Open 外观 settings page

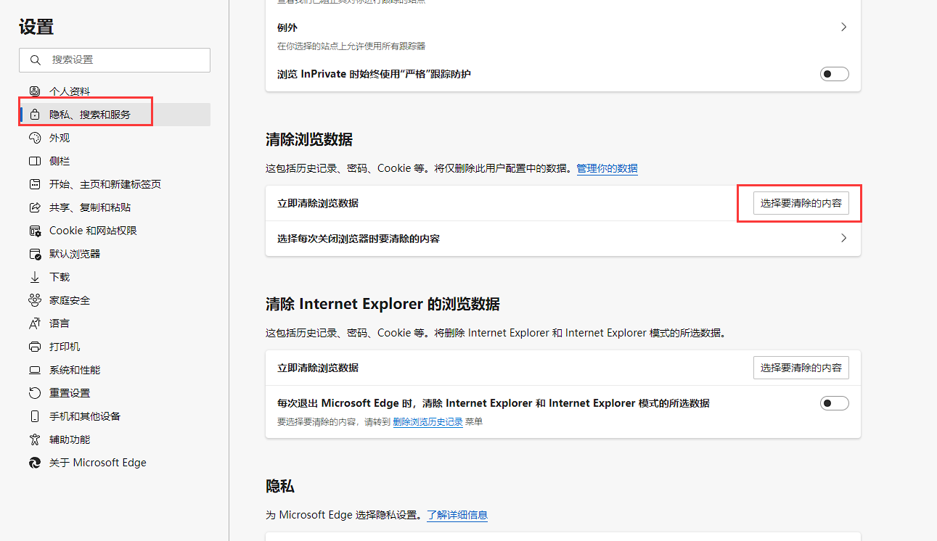click(115, 138)
